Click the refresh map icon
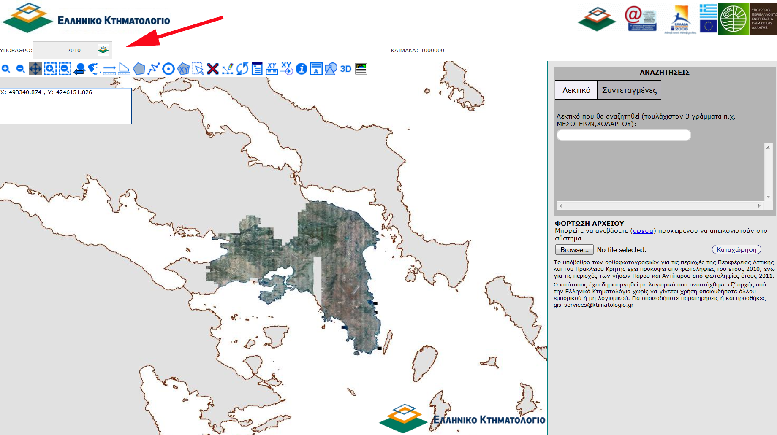This screenshot has width=777, height=435. (242, 69)
